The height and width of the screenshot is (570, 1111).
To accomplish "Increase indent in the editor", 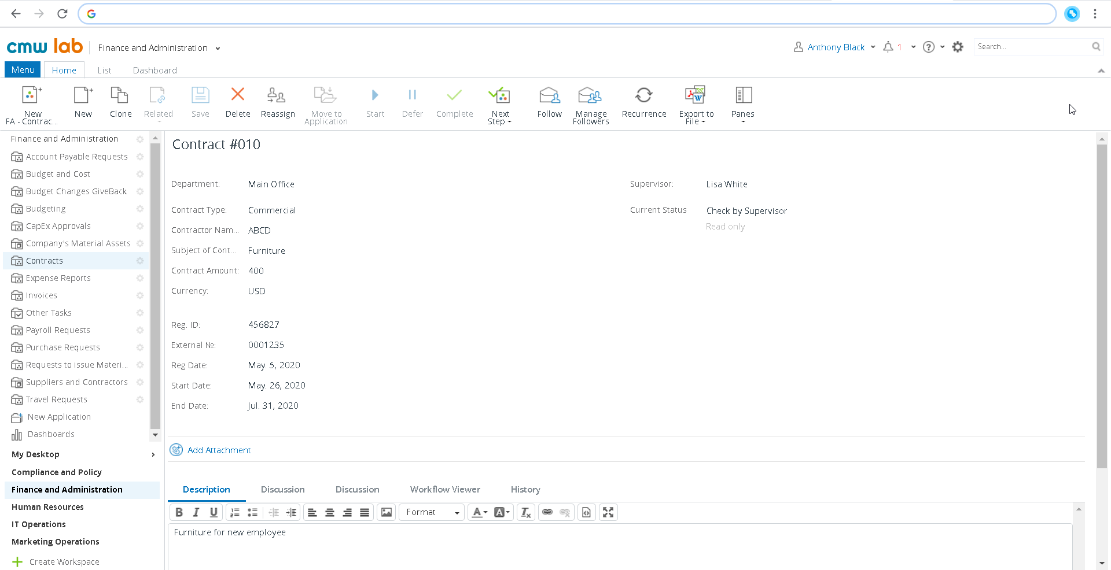I will tap(291, 512).
